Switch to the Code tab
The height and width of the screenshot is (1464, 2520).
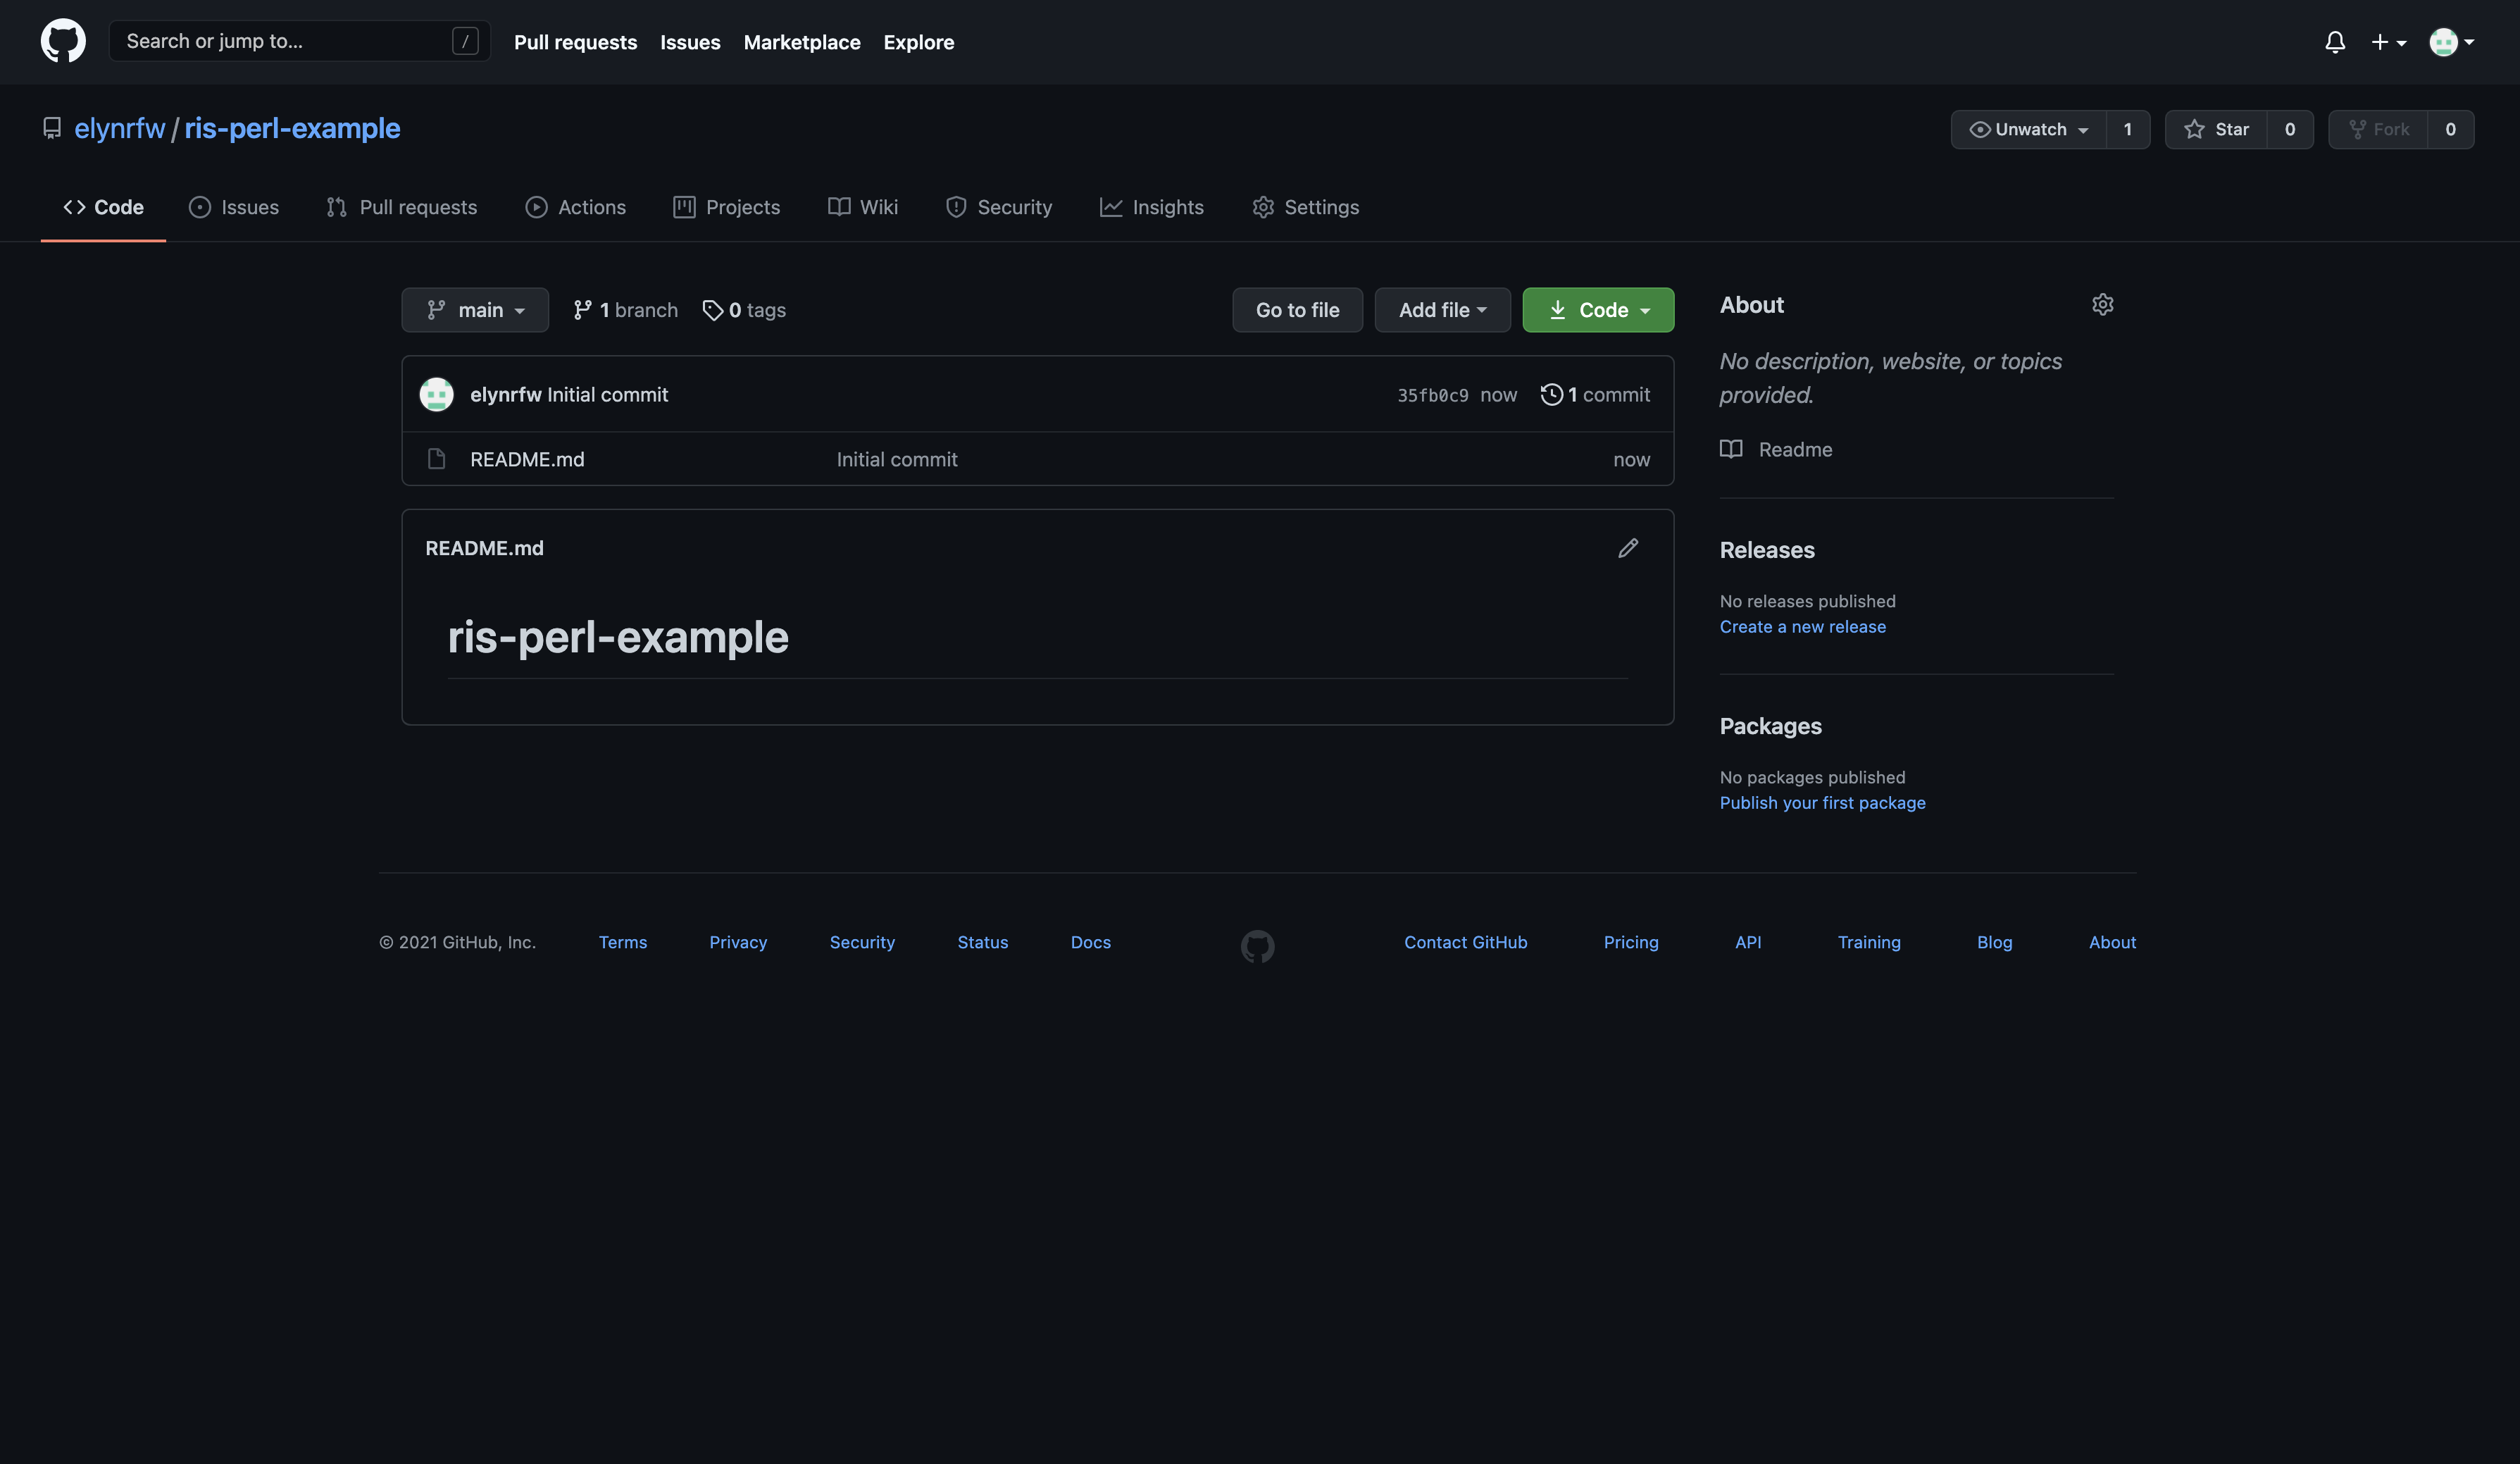(x=103, y=207)
